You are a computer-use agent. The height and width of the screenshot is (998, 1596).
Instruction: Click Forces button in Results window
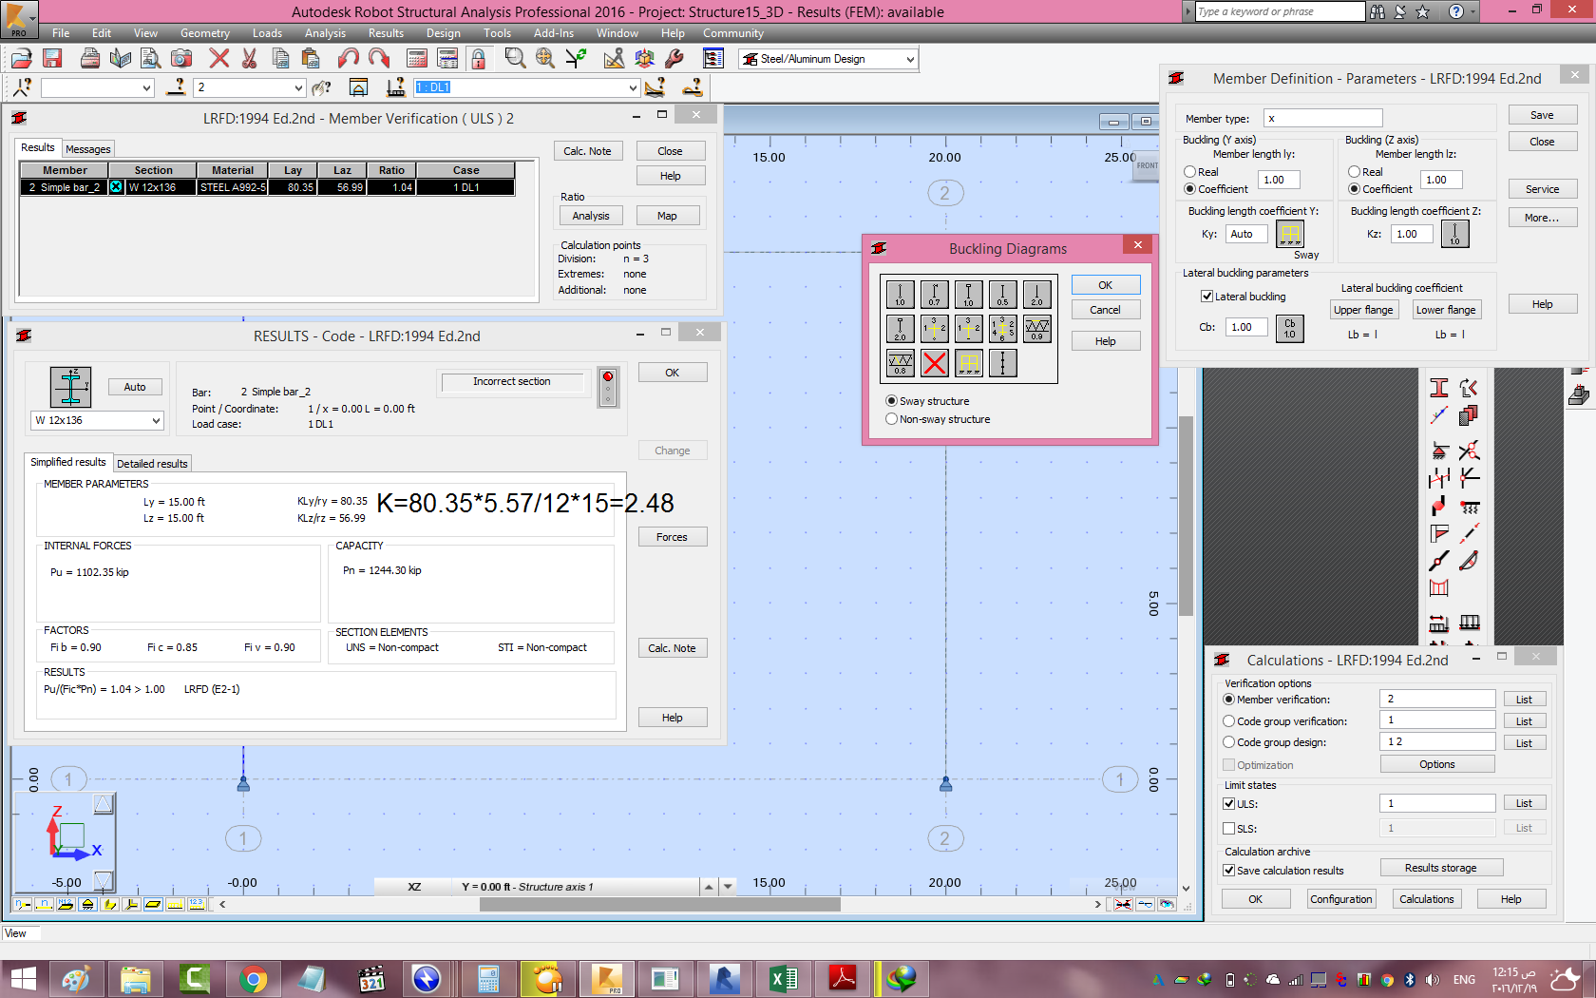tap(672, 537)
